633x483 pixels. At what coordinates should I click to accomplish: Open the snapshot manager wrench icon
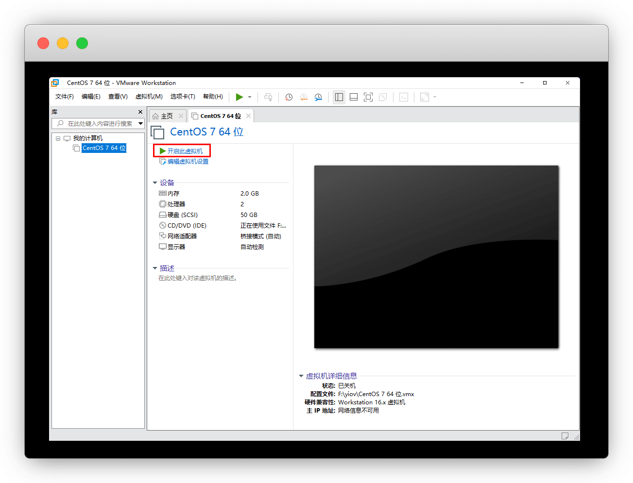pos(318,97)
